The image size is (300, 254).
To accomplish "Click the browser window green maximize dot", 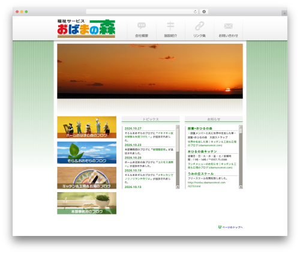I will (26, 12).
